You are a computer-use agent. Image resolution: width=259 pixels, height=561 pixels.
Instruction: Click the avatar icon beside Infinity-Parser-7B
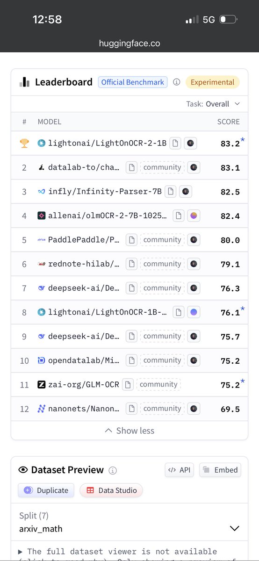[x=186, y=191]
